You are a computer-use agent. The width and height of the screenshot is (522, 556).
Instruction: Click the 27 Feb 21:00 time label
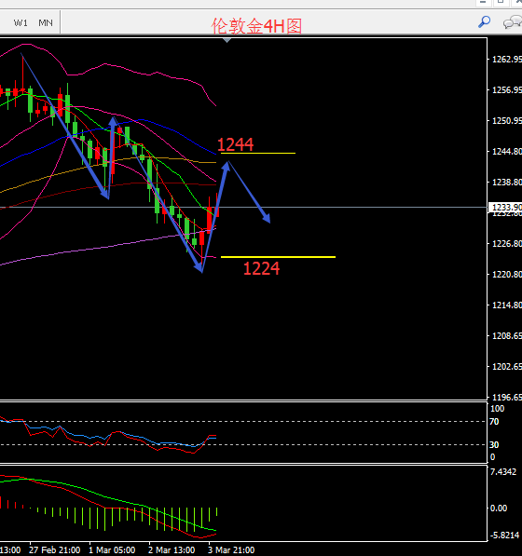[x=54, y=550]
